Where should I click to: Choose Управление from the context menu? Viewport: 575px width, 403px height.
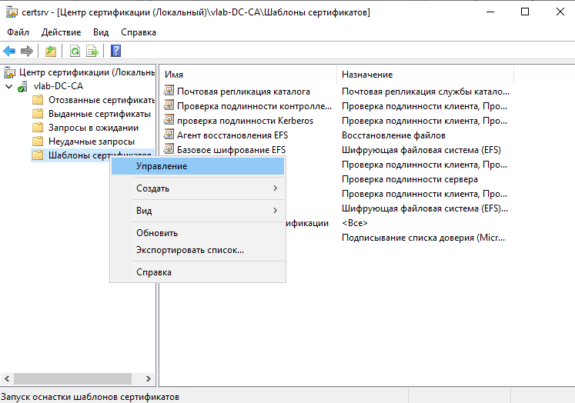pos(198,166)
